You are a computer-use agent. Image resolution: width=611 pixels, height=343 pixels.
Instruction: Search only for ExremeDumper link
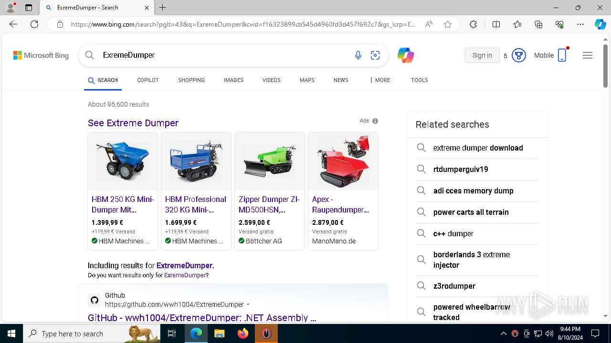tap(185, 275)
